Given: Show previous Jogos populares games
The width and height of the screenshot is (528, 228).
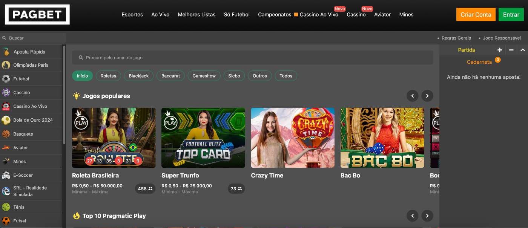Looking at the screenshot, I should tap(413, 96).
